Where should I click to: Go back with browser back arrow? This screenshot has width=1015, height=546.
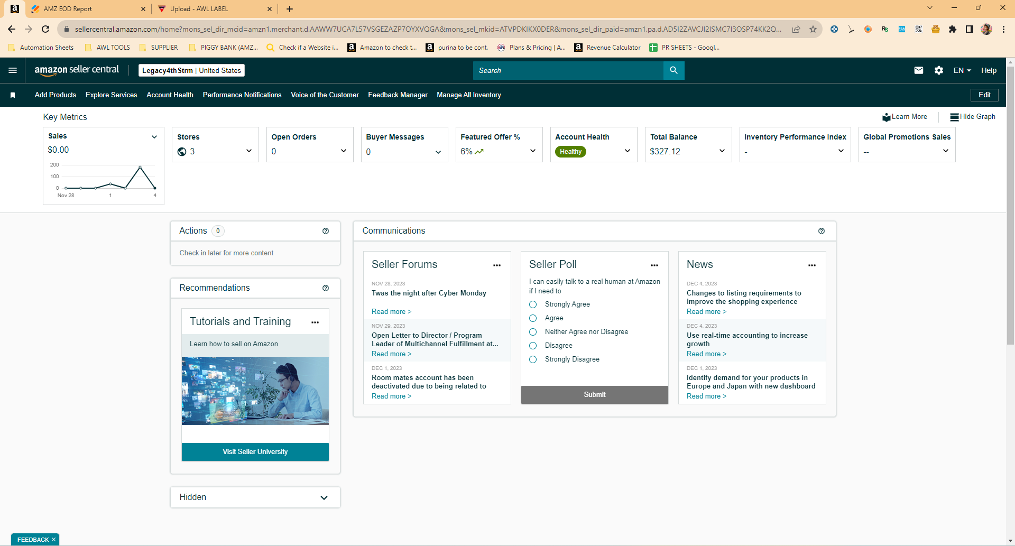12,29
